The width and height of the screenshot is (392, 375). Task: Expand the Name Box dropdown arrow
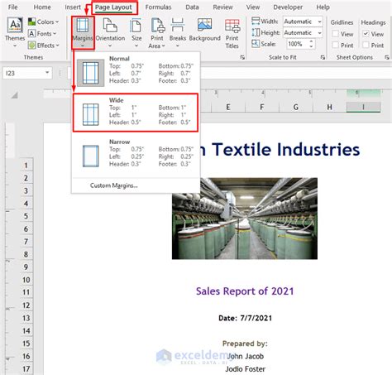tap(47, 73)
